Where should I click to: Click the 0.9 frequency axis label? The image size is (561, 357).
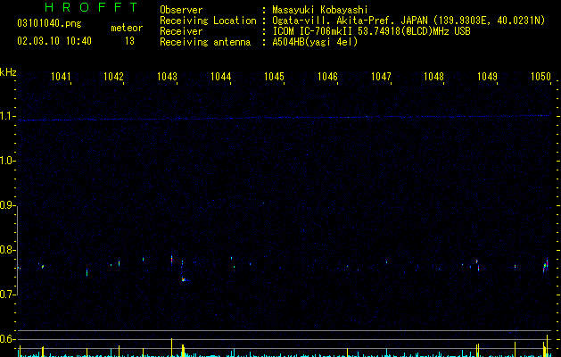tap(7, 205)
